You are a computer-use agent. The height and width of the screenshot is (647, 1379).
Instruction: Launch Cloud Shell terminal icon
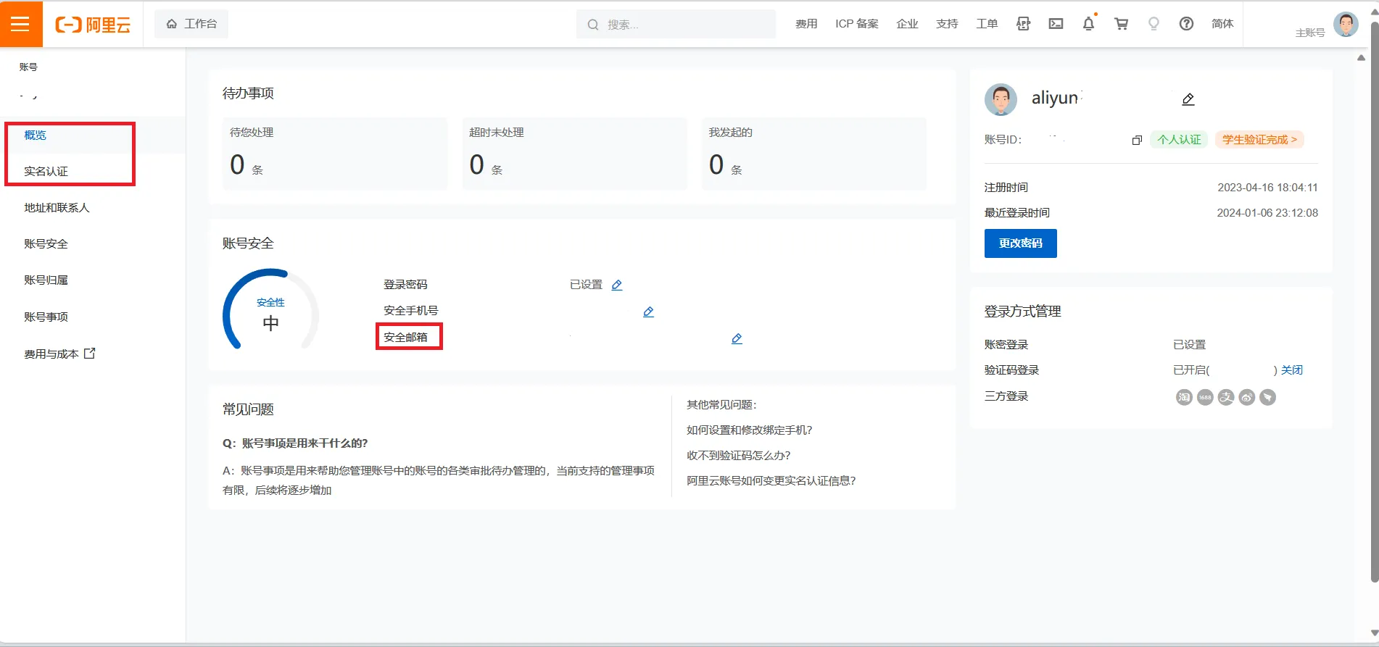point(1056,24)
